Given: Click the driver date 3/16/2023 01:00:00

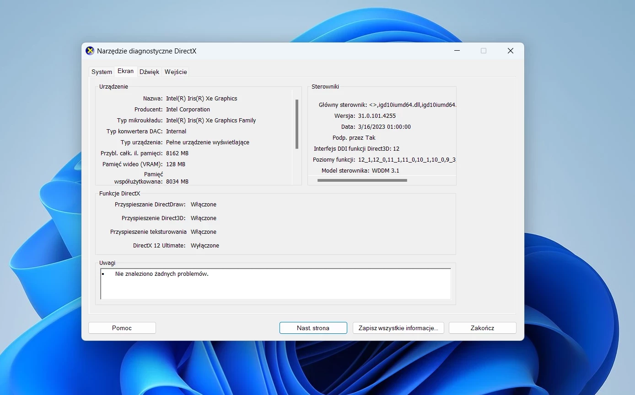Looking at the screenshot, I should point(384,126).
